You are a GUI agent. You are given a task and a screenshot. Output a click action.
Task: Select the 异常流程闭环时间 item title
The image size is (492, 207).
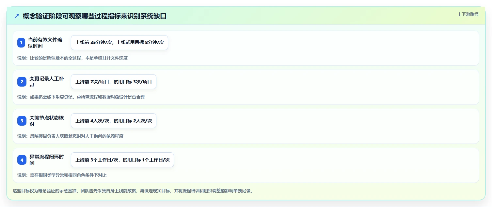47,160
